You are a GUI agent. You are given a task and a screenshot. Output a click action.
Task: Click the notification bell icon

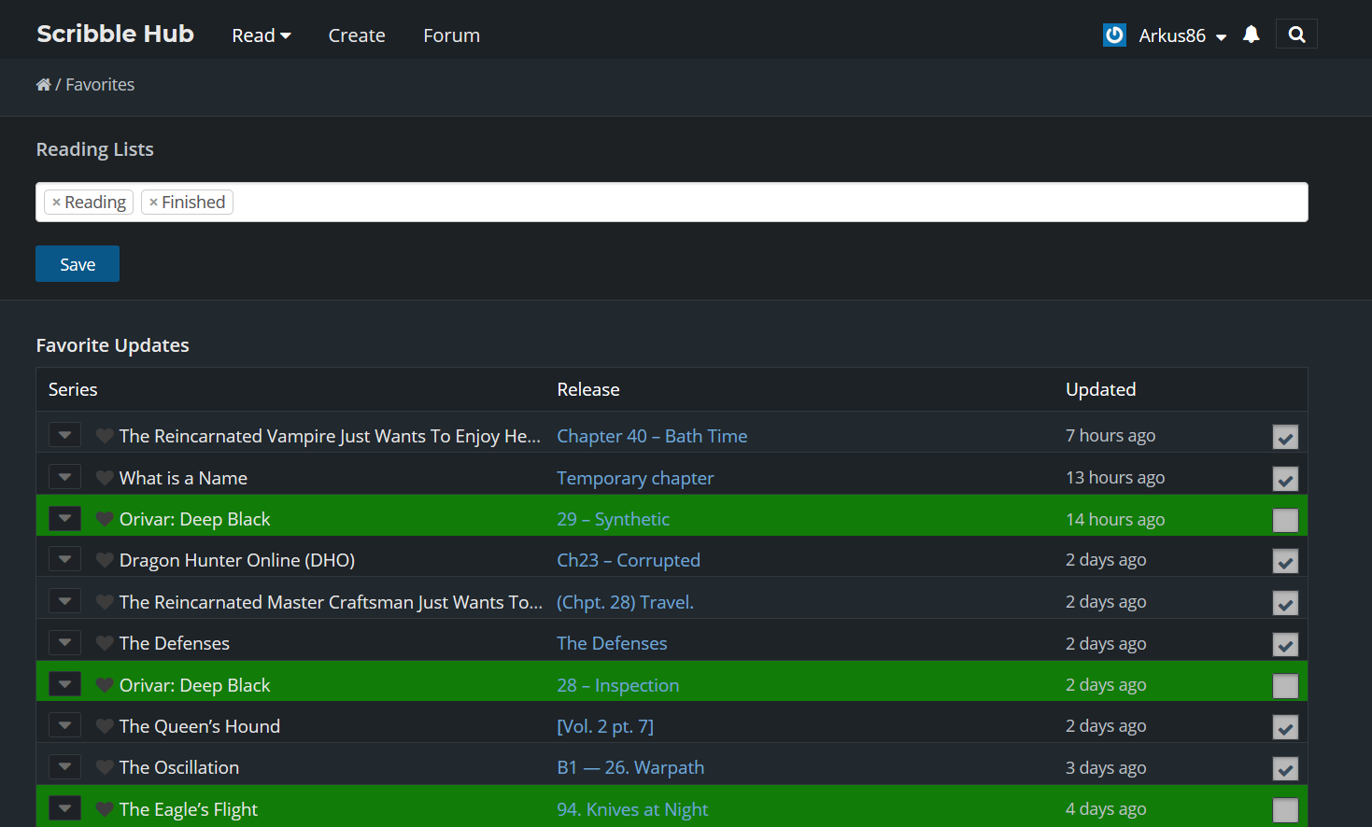pos(1251,35)
